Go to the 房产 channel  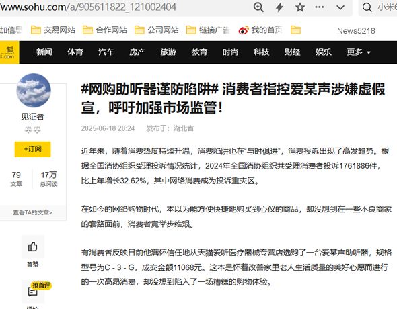(x=137, y=52)
